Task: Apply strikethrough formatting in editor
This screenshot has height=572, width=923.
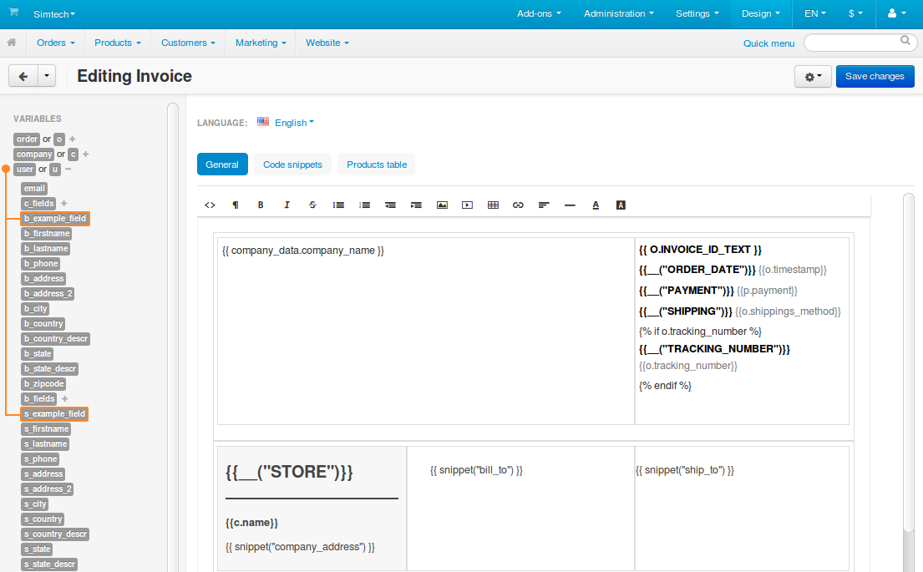Action: (x=312, y=205)
